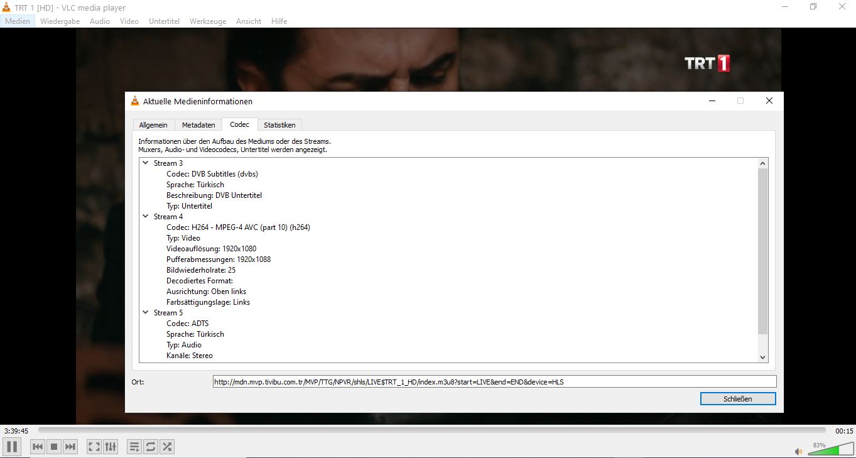Collapse the Stream 5 tree node
This screenshot has height=458, width=856.
point(146,313)
